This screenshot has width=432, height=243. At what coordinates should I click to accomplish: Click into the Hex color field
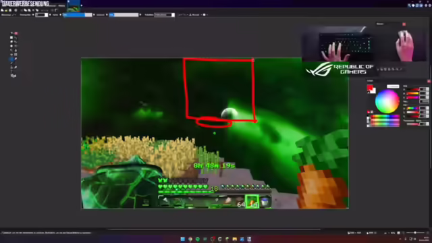[424, 102]
